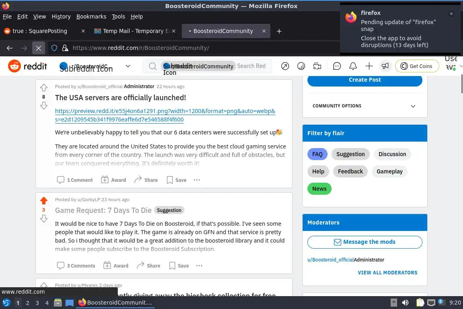
Task: Upvote the USA servers post
Action: tap(44, 88)
